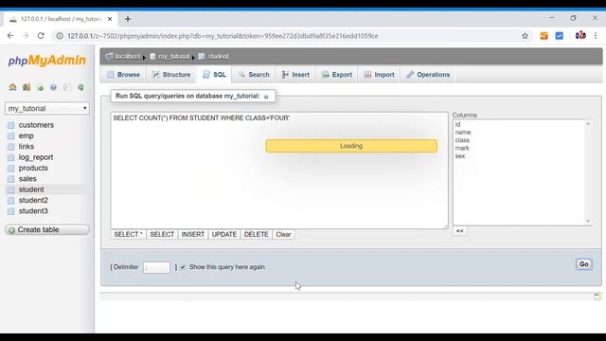Clear the SQL query box
The width and height of the screenshot is (606, 341).
coord(283,234)
